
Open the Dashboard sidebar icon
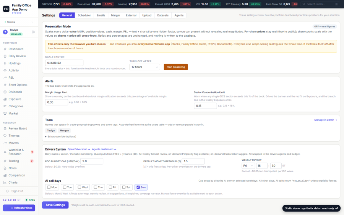pos(5,49)
